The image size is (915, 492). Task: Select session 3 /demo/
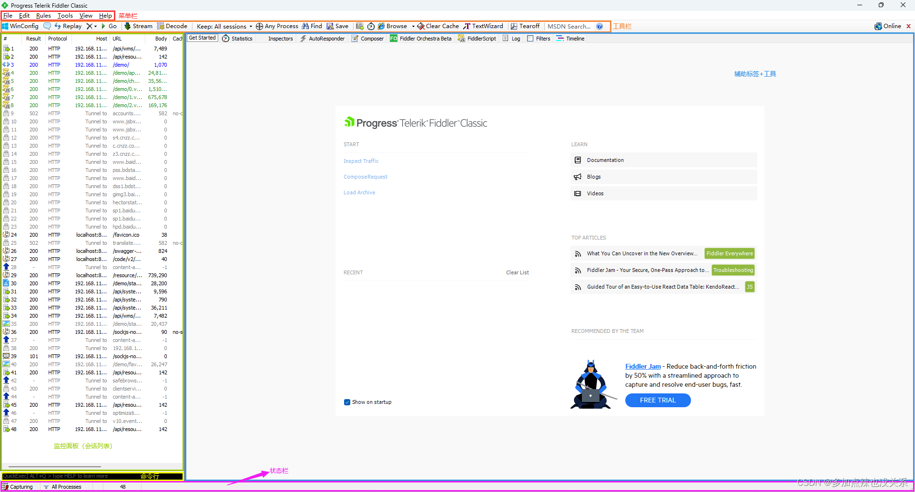(x=92, y=65)
